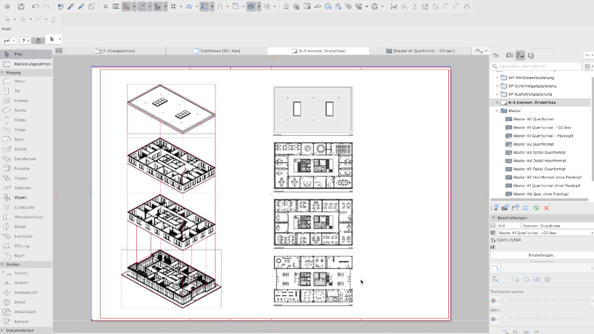Expand the Dokumentation toolbox section
Screen dimensions: 594x334
(x=2, y=330)
